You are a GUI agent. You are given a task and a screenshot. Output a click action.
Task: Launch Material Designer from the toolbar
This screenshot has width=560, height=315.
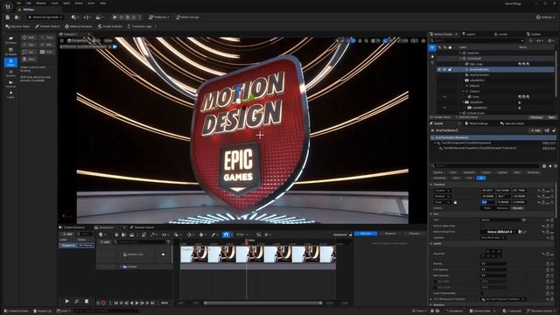coord(79,26)
